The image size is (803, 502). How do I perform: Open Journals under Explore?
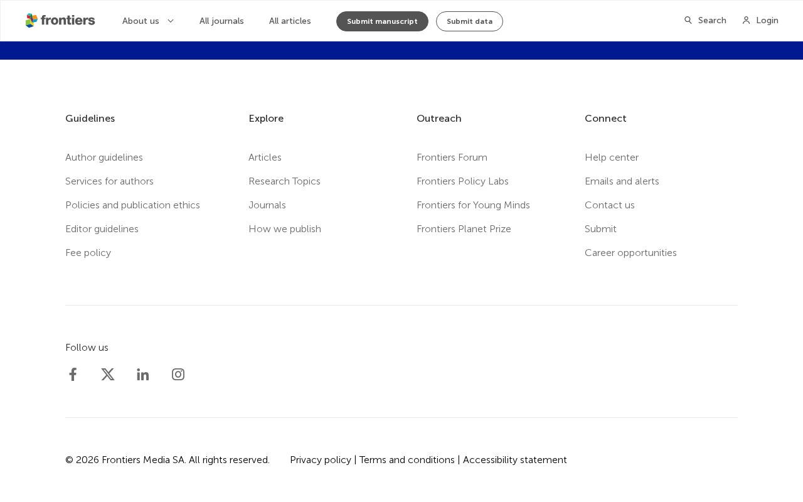pyautogui.click(x=267, y=205)
